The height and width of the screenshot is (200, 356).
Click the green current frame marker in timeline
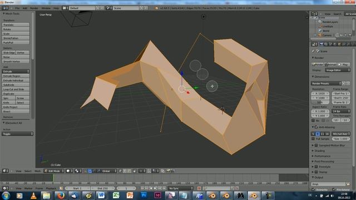tap(53, 178)
